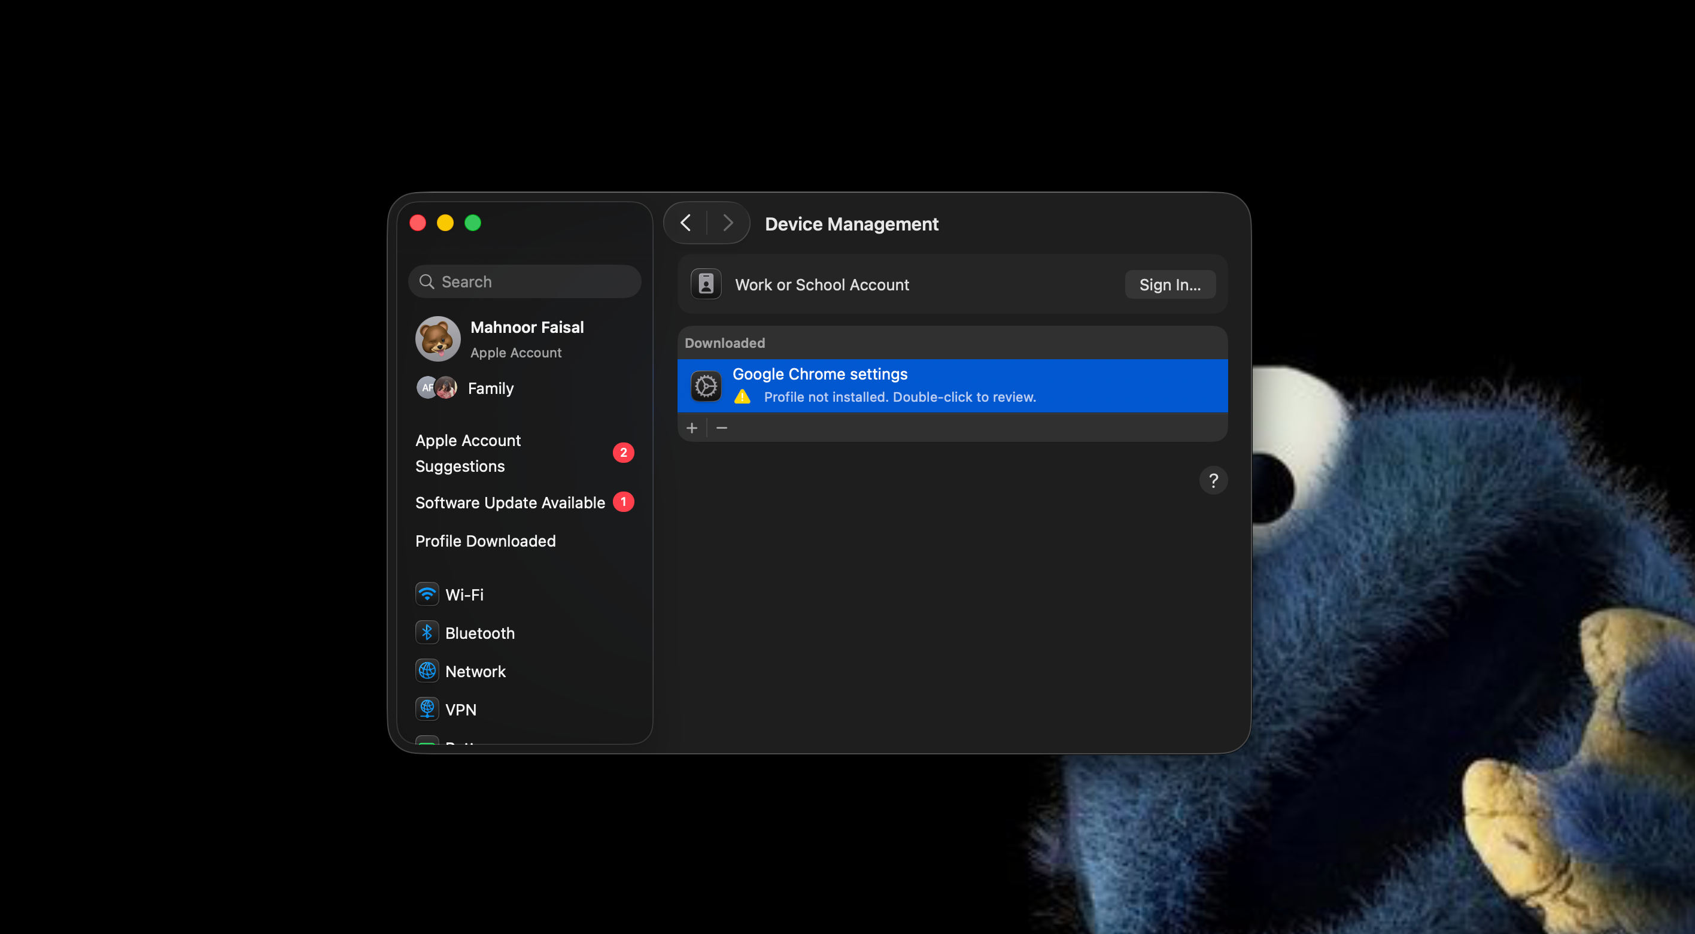Click the green full-screen window button
Viewport: 1695px width, 934px height.
point(473,223)
